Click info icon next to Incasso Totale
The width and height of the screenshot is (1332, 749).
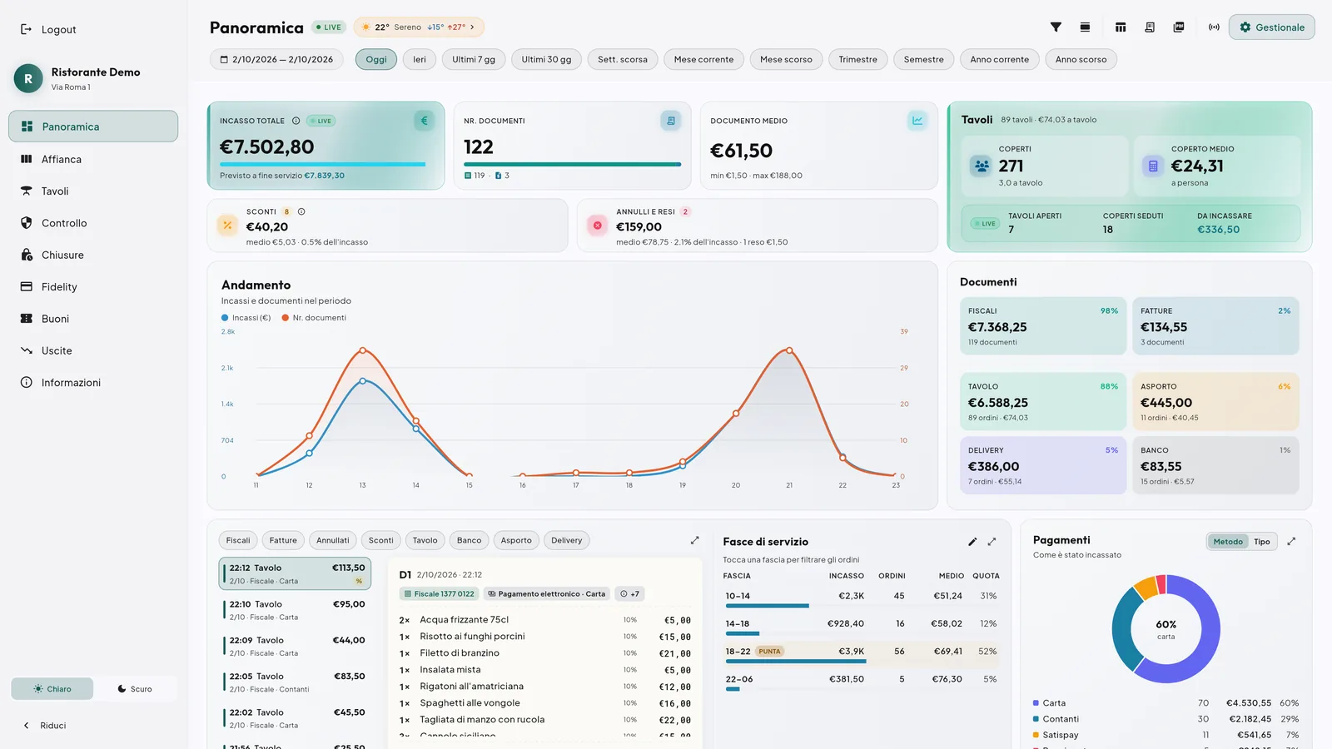[x=296, y=121]
